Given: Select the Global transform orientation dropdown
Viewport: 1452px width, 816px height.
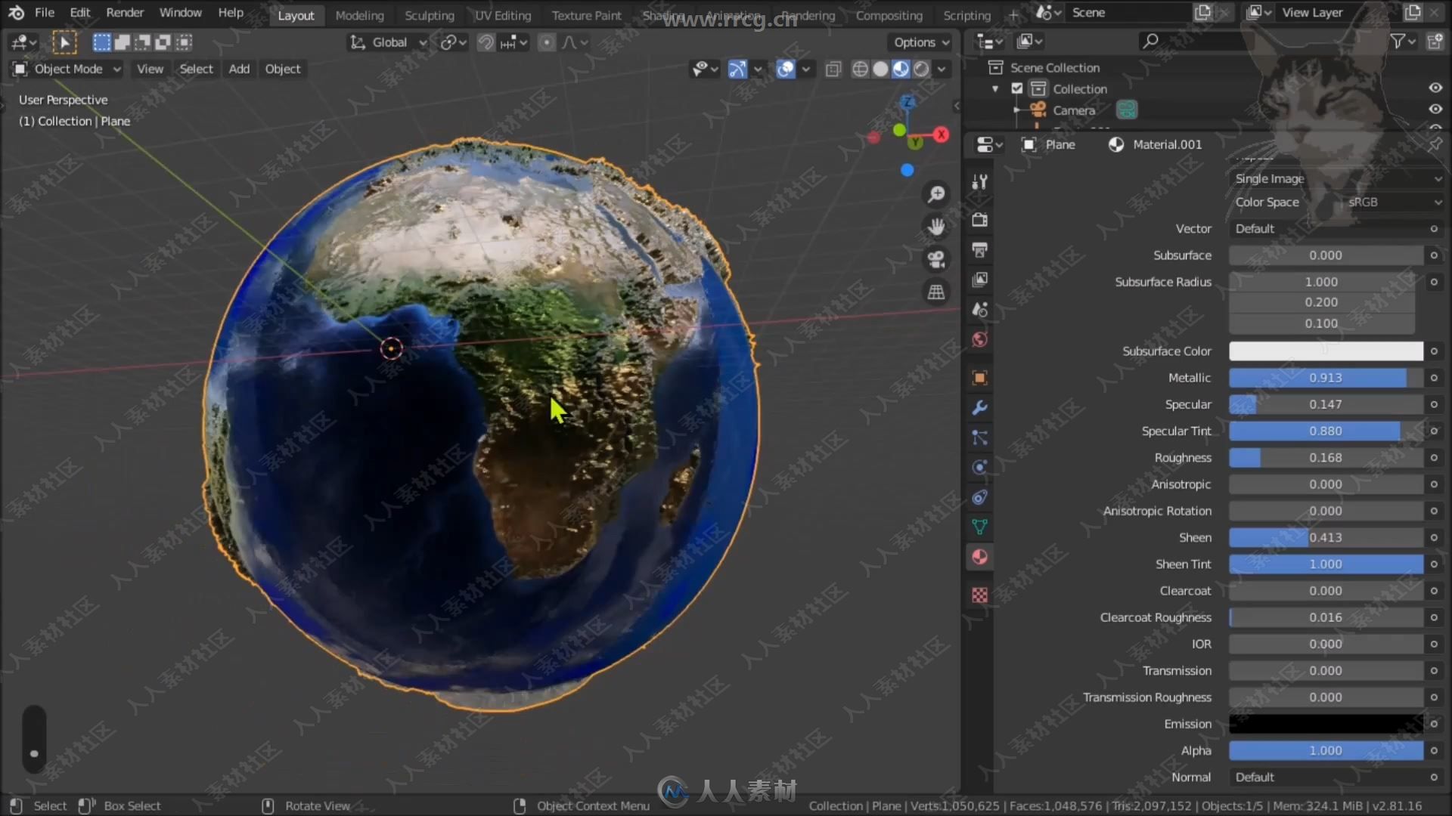Looking at the screenshot, I should coord(388,42).
